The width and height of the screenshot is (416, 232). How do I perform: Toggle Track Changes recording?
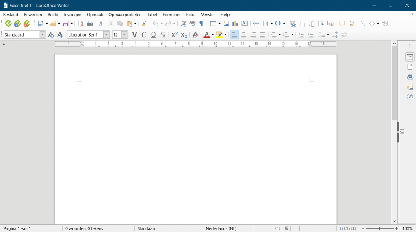(351, 24)
